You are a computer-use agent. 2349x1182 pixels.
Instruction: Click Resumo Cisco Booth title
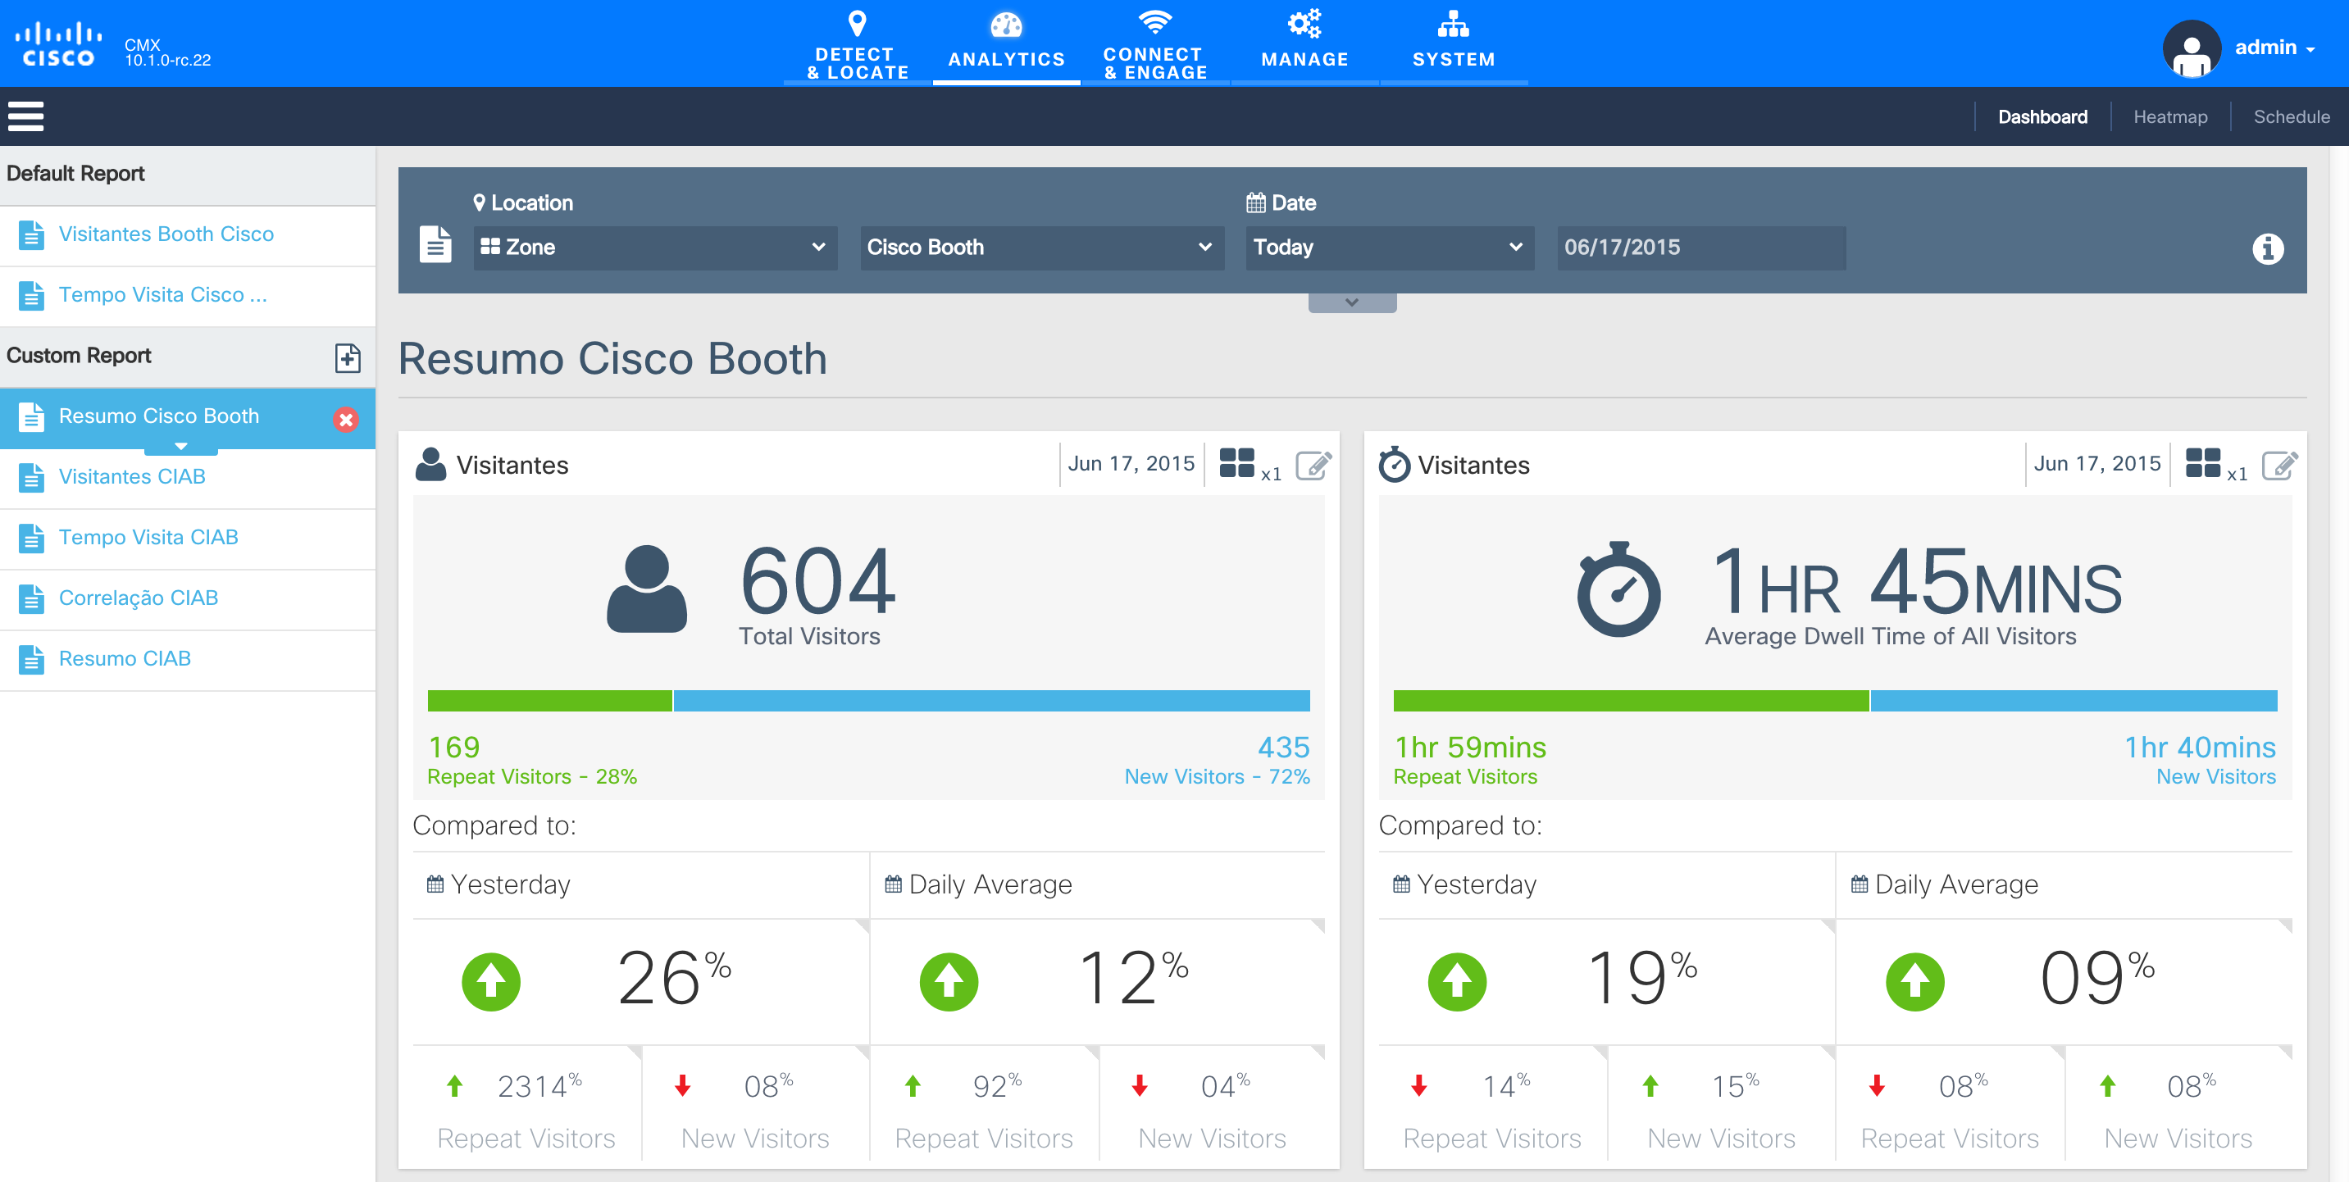pyautogui.click(x=612, y=358)
